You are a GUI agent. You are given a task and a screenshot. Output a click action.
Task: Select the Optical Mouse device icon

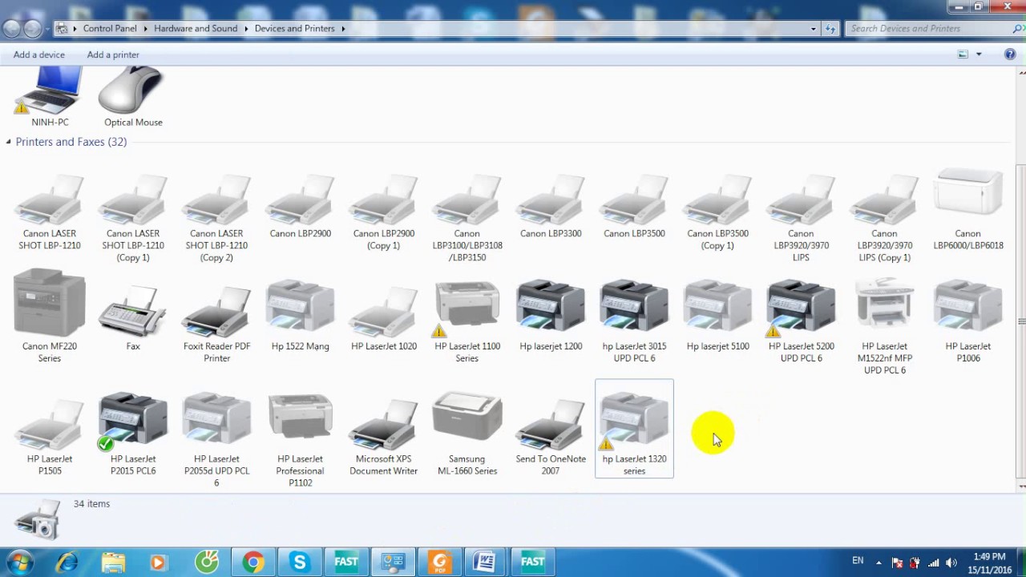(132, 92)
